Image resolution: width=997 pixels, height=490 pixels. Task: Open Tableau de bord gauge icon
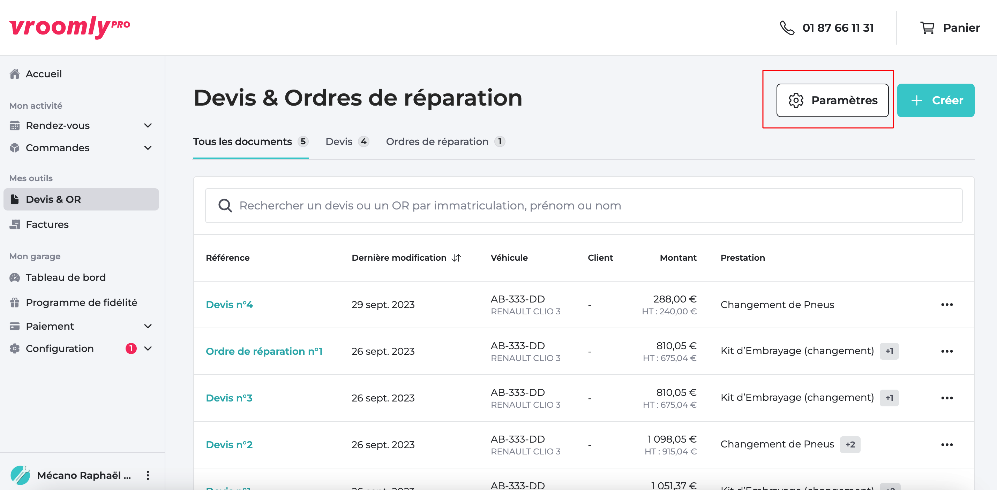[15, 277]
